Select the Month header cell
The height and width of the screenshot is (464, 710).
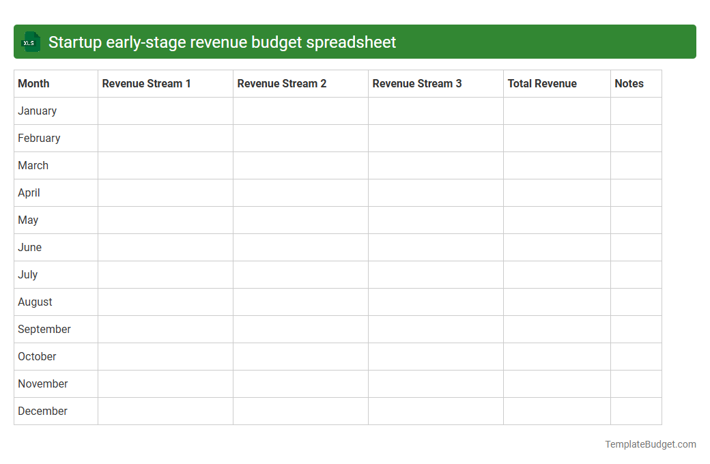33,83
